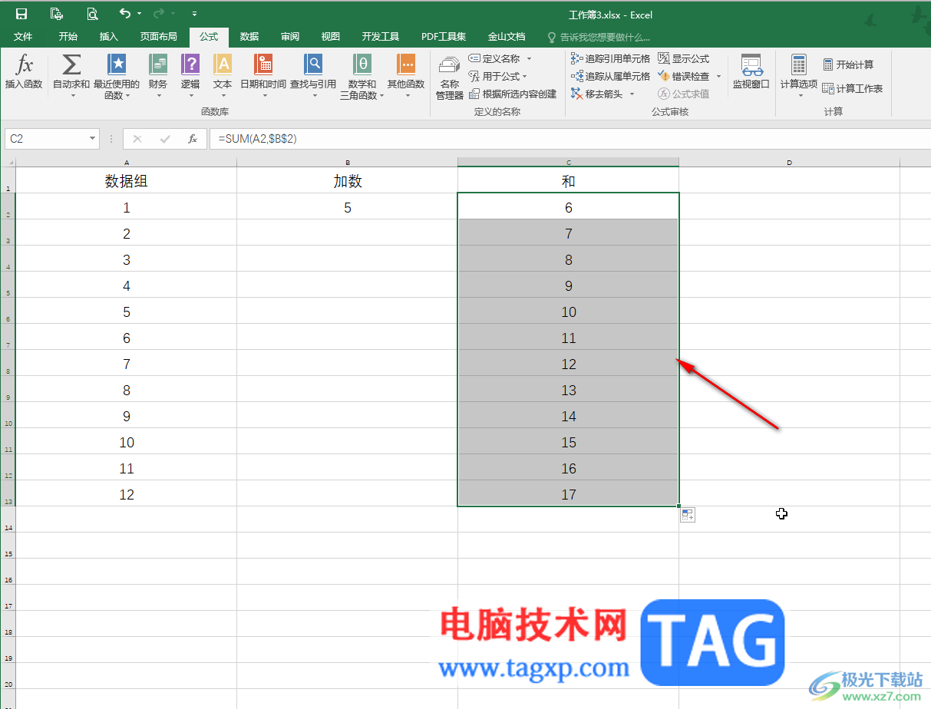Click the Error Checking button
Screen dimensions: 931x709
(x=685, y=76)
